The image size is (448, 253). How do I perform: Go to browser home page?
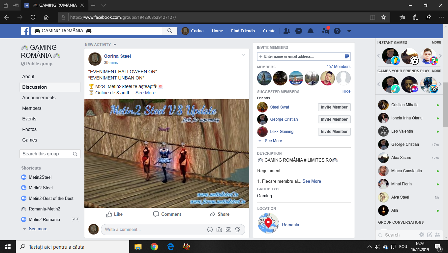tap(46, 17)
